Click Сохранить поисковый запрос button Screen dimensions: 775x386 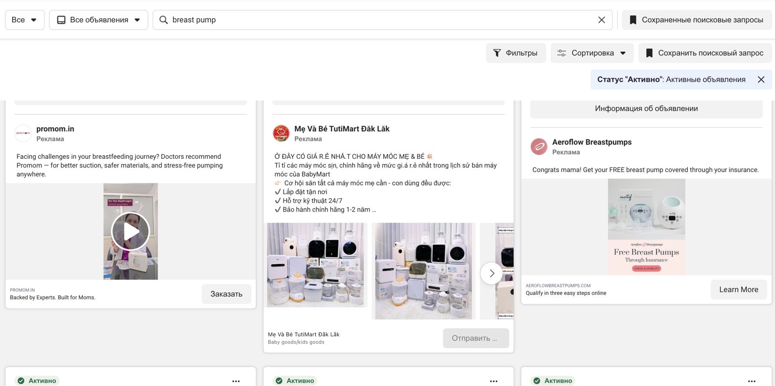point(705,53)
